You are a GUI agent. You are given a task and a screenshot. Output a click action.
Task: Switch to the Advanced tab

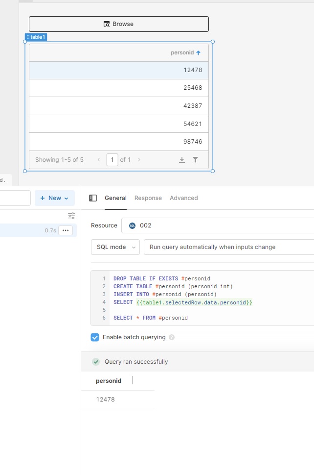pyautogui.click(x=183, y=198)
